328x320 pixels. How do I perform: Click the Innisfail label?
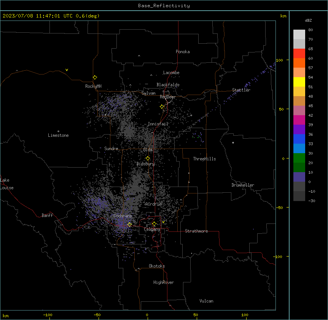tap(158, 124)
